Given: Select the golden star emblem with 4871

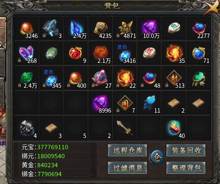Looking at the screenshot, I should click(124, 28).
